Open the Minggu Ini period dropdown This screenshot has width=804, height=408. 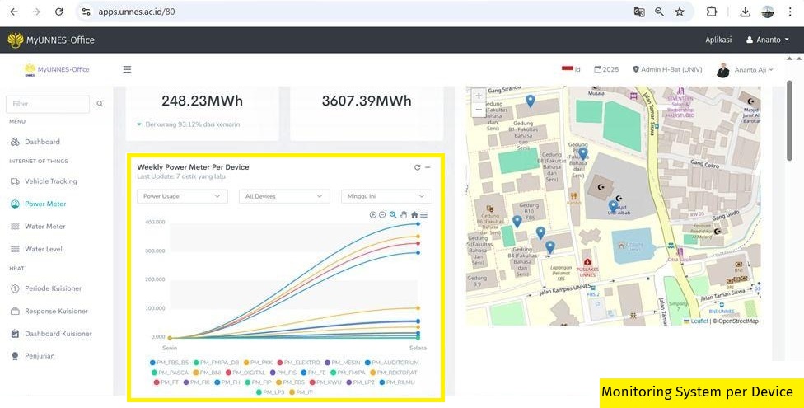point(386,196)
